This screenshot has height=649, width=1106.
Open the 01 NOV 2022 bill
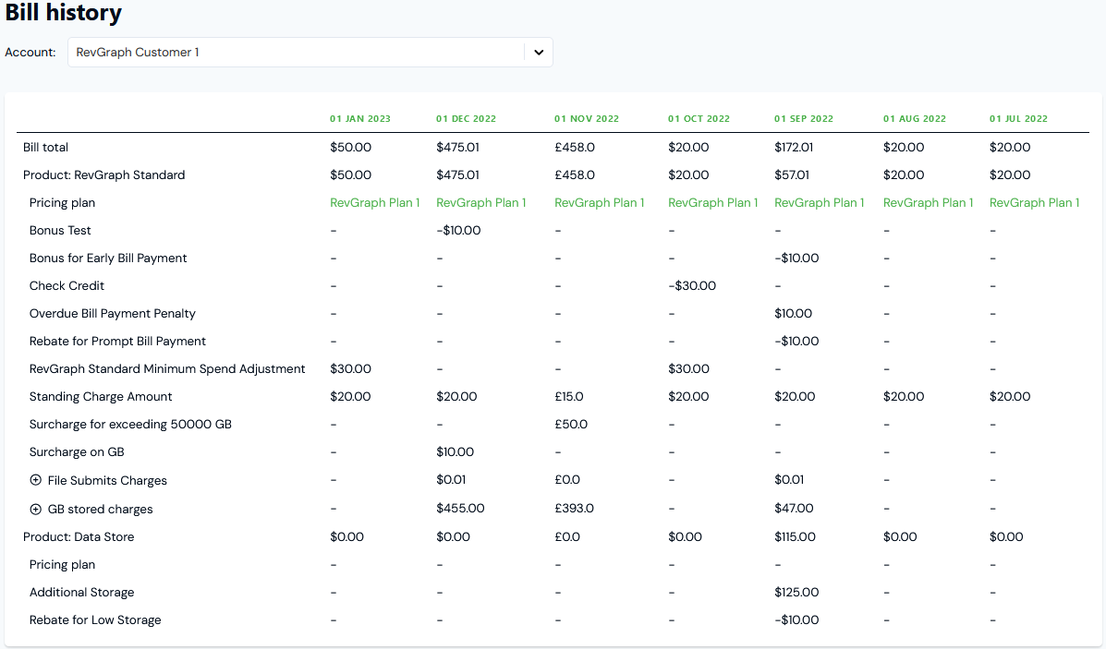(586, 118)
